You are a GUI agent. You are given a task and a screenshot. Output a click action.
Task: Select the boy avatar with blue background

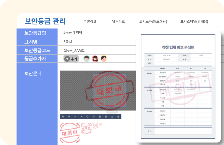(x=86, y=58)
